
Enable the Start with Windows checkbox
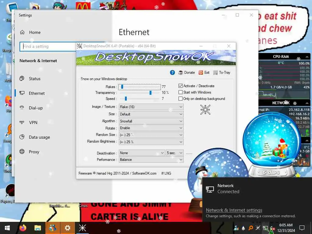pyautogui.click(x=180, y=92)
